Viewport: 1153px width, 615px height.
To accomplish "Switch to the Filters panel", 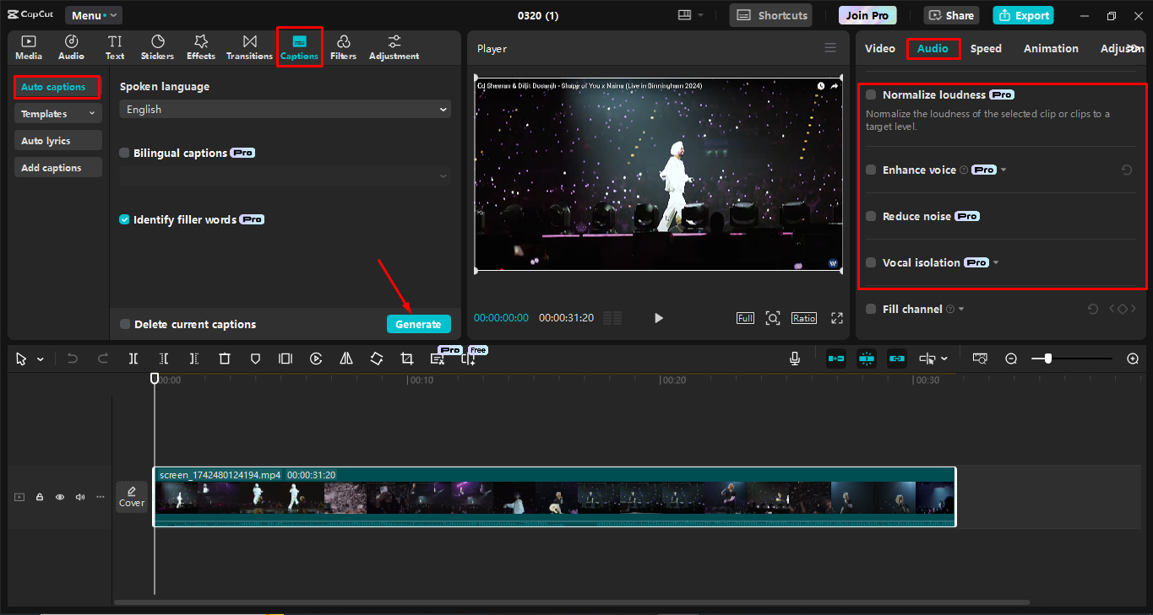I will (343, 46).
